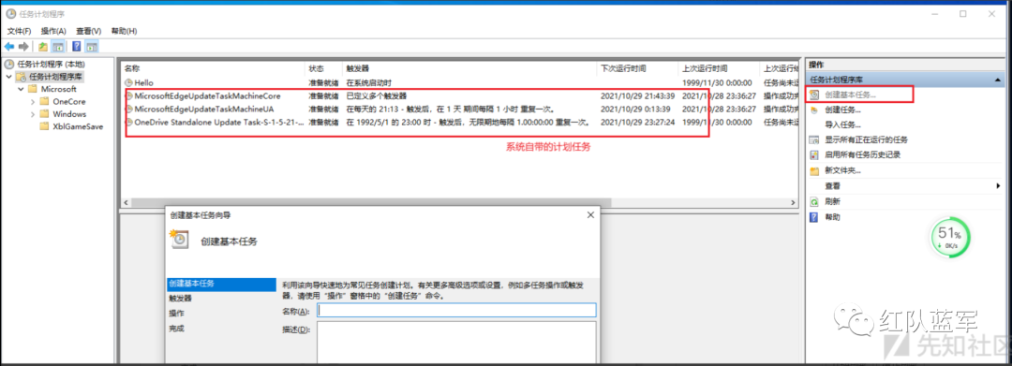
Task: Collapse the Microsoft folder node
Action: [x=22, y=89]
